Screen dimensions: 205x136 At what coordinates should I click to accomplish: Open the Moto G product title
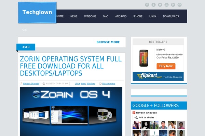tap(161, 50)
